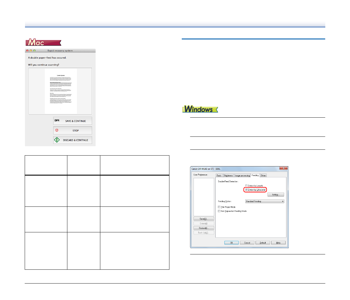The width and height of the screenshot is (350, 300).
Task: Click the Default button
Action: (x=263, y=243)
